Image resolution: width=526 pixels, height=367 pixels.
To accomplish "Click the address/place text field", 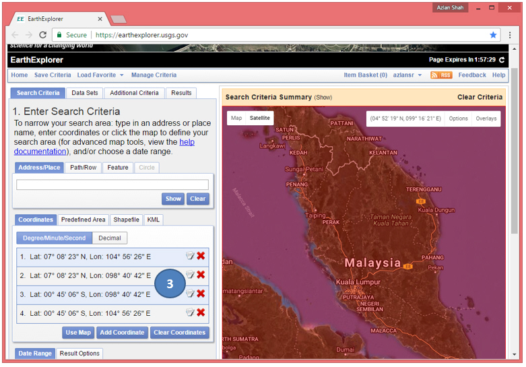I will click(x=112, y=185).
